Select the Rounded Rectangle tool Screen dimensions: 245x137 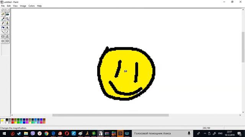tap(7, 41)
